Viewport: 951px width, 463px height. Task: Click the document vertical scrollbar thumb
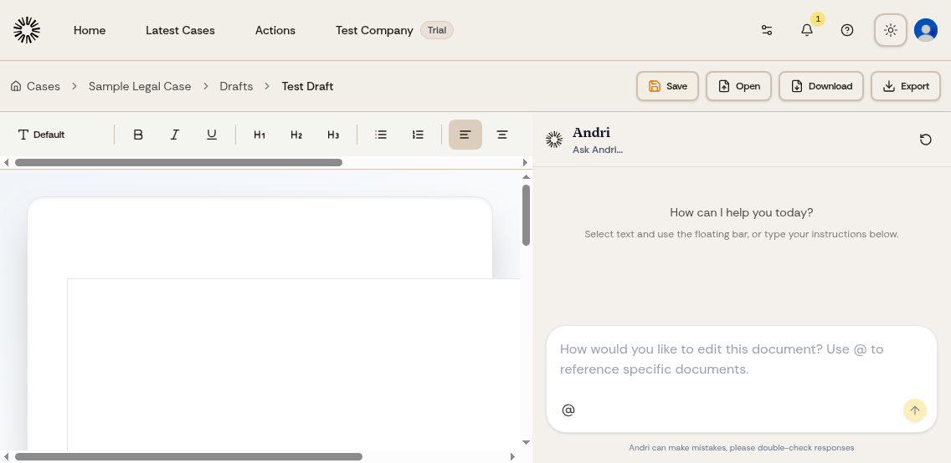click(526, 215)
